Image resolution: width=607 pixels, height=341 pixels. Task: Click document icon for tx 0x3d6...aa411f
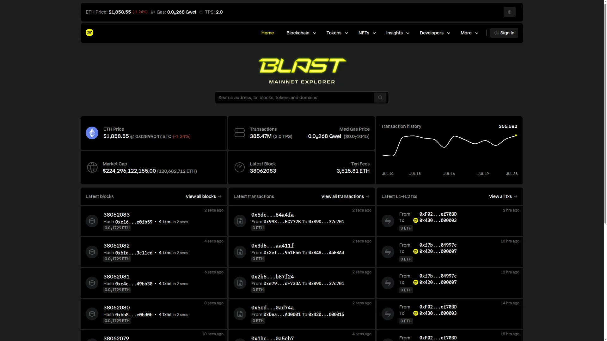coord(240,252)
